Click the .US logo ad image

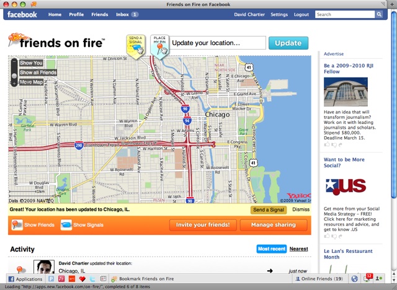[x=346, y=187]
